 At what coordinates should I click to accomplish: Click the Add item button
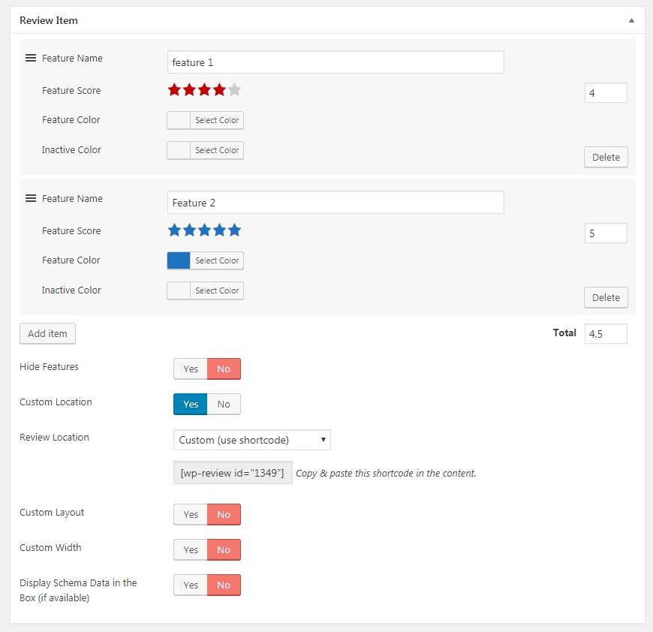[47, 333]
